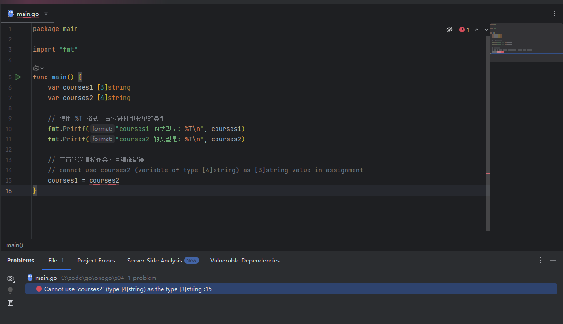Image resolution: width=563 pixels, height=324 pixels.
Task: Click the path C:\code\go\onego\x04 text
Action: tap(93, 278)
